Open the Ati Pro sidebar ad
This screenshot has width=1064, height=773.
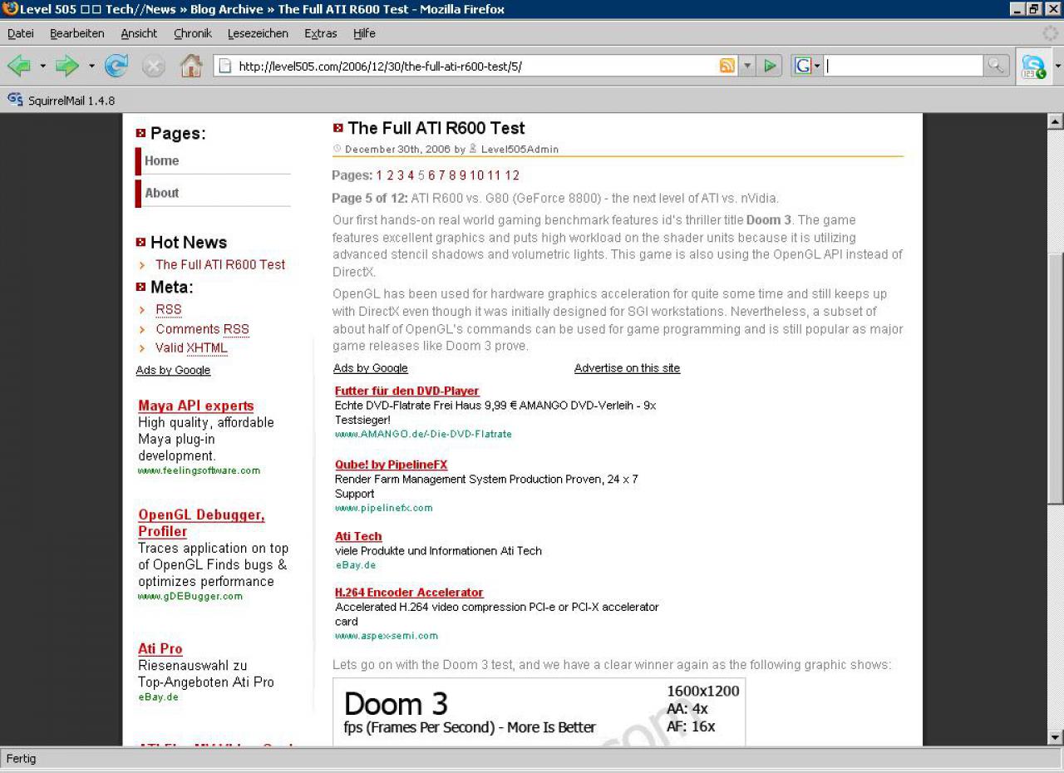coord(160,648)
